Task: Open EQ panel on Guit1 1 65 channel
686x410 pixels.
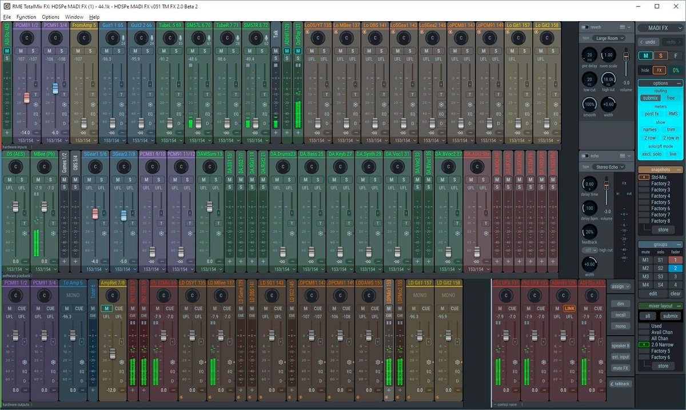Action: (x=122, y=114)
